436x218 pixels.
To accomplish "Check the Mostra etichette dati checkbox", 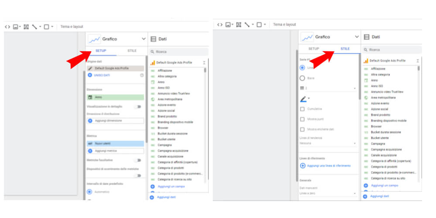I will click(302, 129).
